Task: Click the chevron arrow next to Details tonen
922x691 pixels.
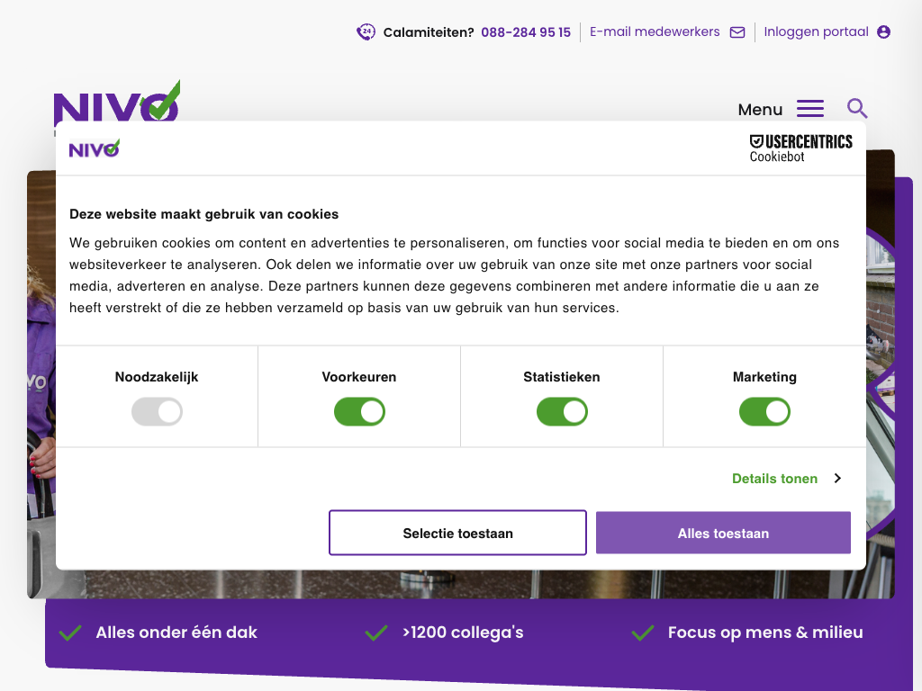Action: tap(837, 479)
